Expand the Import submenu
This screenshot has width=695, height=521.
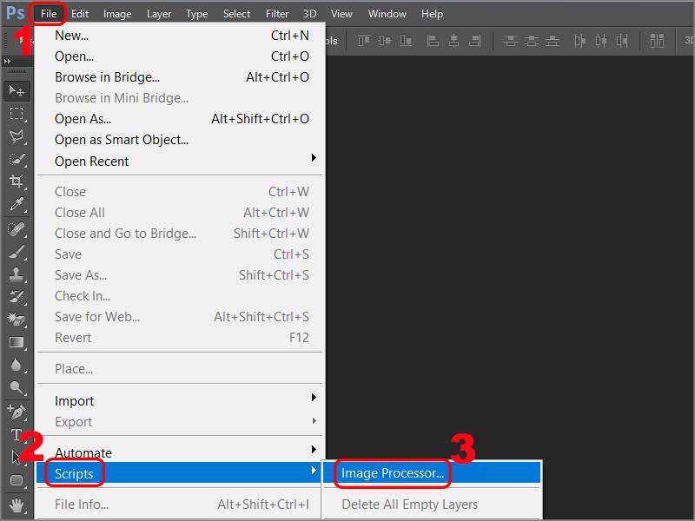pyautogui.click(x=180, y=400)
